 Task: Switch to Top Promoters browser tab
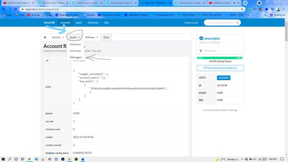click(53, 3)
